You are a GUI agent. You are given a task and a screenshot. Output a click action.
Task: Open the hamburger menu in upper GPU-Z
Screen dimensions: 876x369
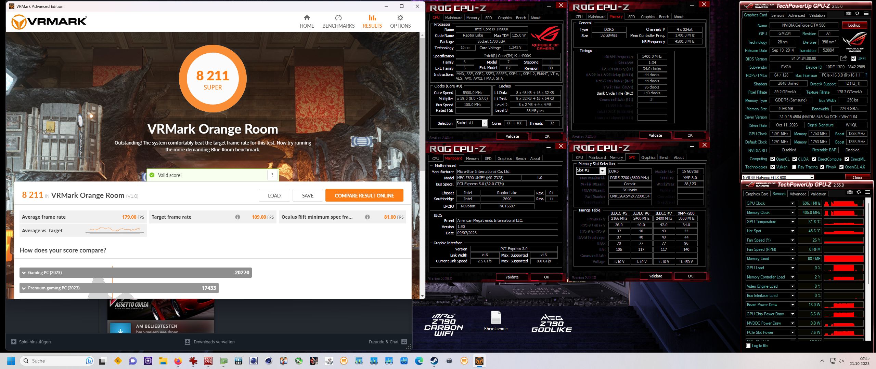pos(866,14)
